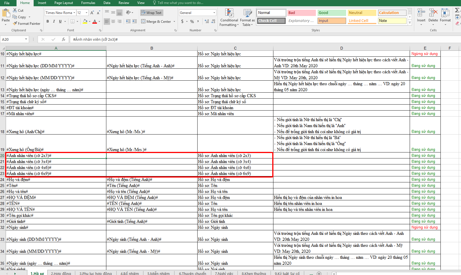Click the Increase Font Size icon

click(92, 13)
